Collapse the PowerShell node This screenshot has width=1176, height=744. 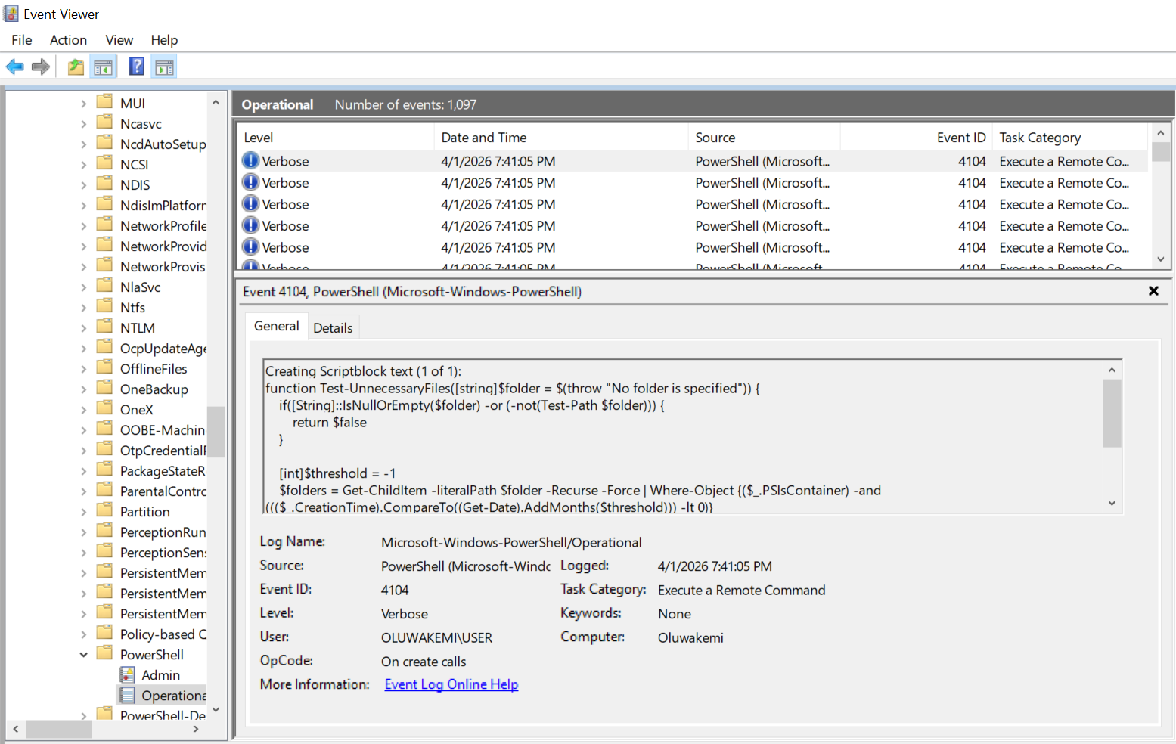(83, 654)
